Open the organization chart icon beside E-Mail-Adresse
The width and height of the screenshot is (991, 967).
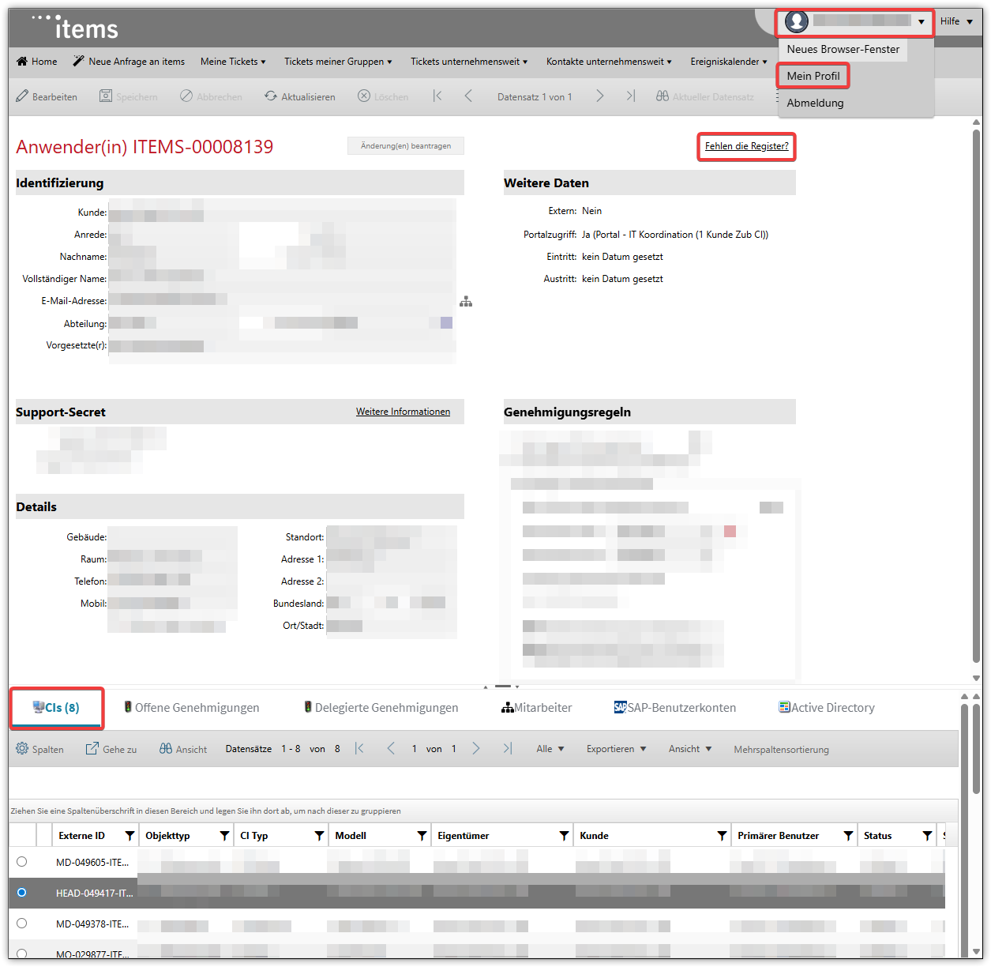(466, 302)
